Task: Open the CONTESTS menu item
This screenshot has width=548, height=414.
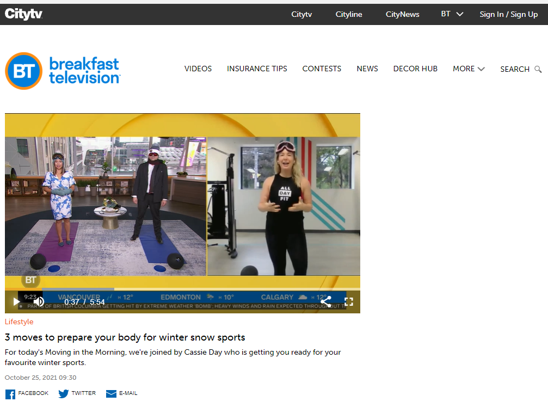Action: click(x=322, y=69)
